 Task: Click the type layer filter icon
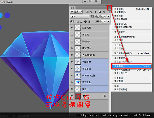(95, 12)
